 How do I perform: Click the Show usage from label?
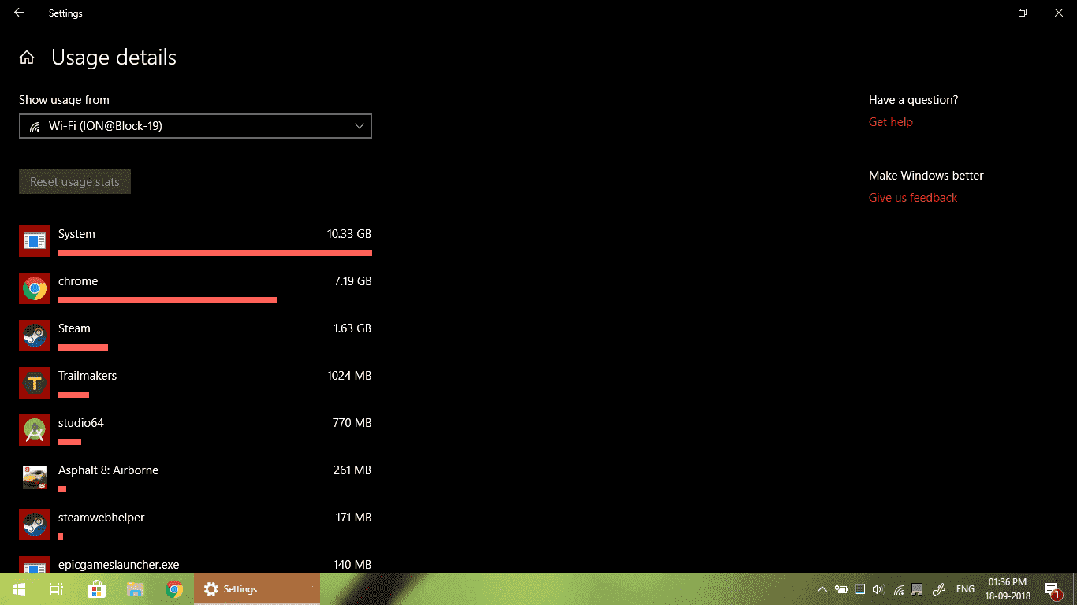click(x=64, y=100)
